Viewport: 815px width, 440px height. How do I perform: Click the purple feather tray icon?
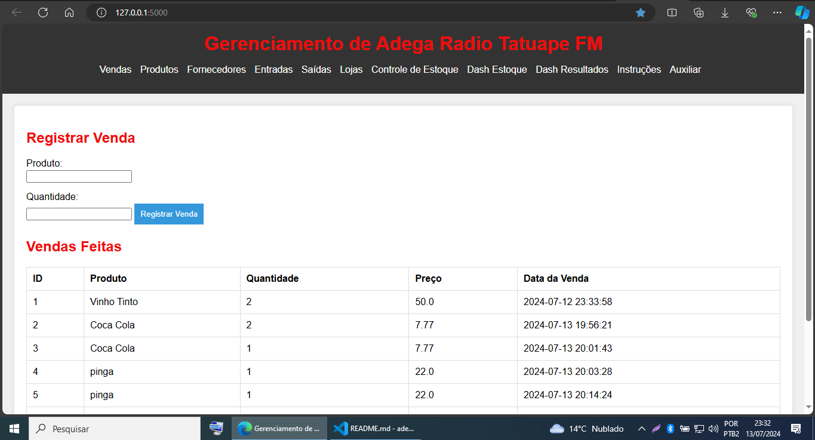pyautogui.click(x=656, y=429)
